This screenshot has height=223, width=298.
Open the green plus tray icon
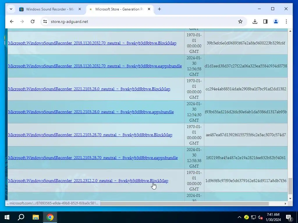pyautogui.click(x=246, y=217)
